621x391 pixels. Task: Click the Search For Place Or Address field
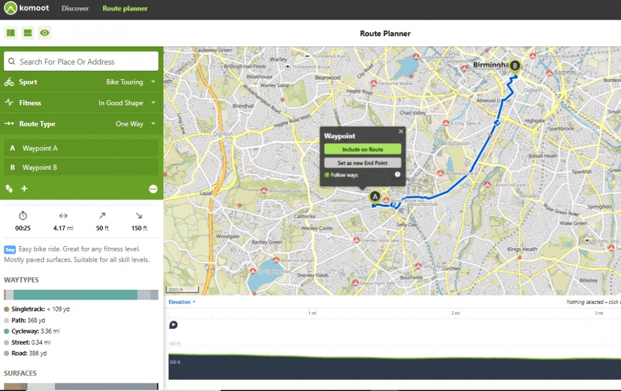(x=81, y=62)
